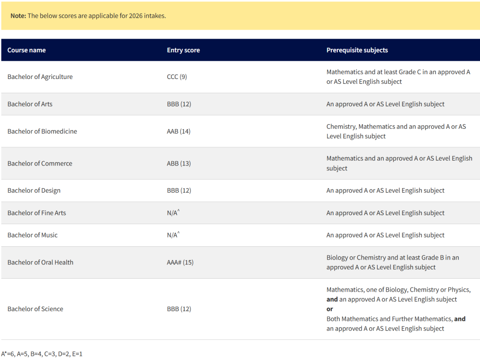Click the Bachelor of Commerce course name
This screenshot has width=480, height=359.
(x=40, y=163)
